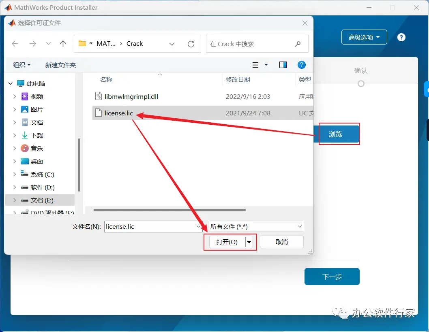
Task: Click date 2022/9/16 2:03 cell
Action: [x=248, y=96]
